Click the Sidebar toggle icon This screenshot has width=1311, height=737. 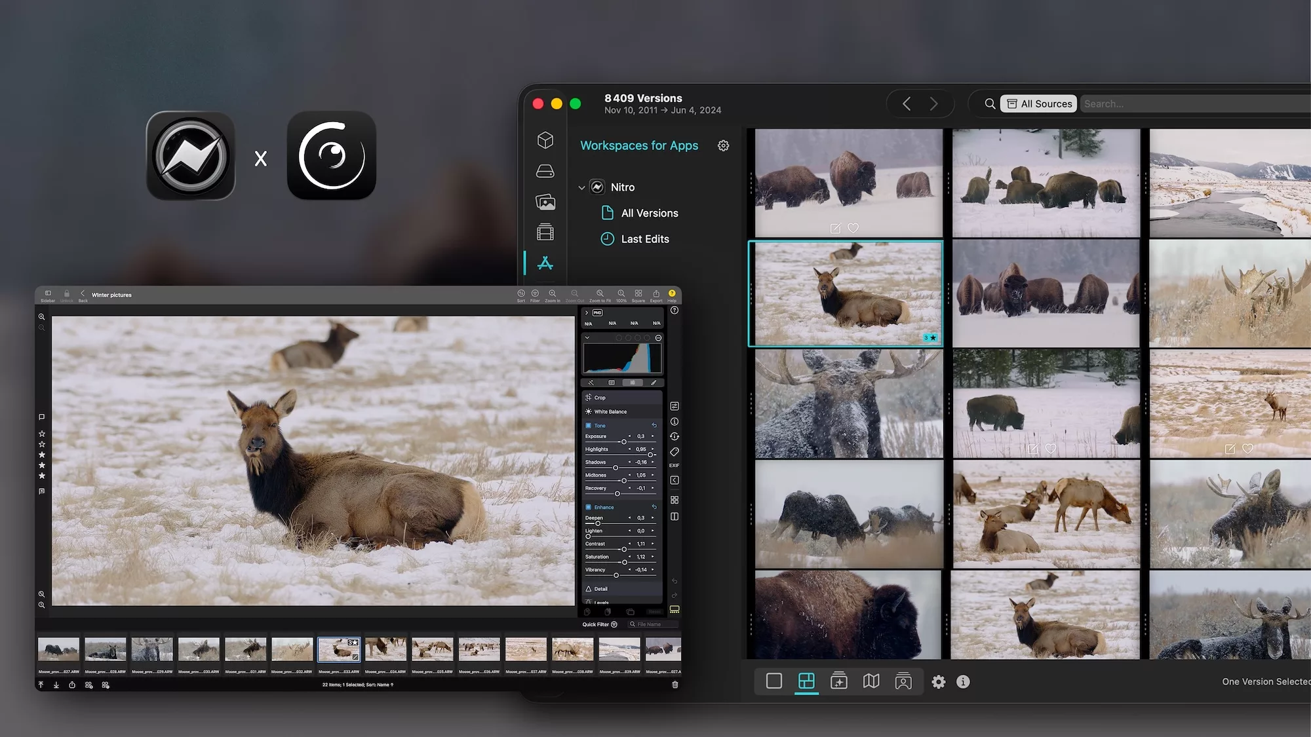(48, 293)
